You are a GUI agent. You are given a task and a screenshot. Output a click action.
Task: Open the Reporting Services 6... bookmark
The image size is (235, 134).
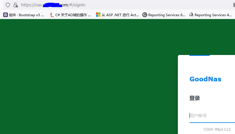(x=164, y=15)
